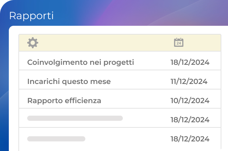Click the fourth row's 18/12/2024 date
Image resolution: width=228 pixels, height=151 pixels.
coord(190,120)
